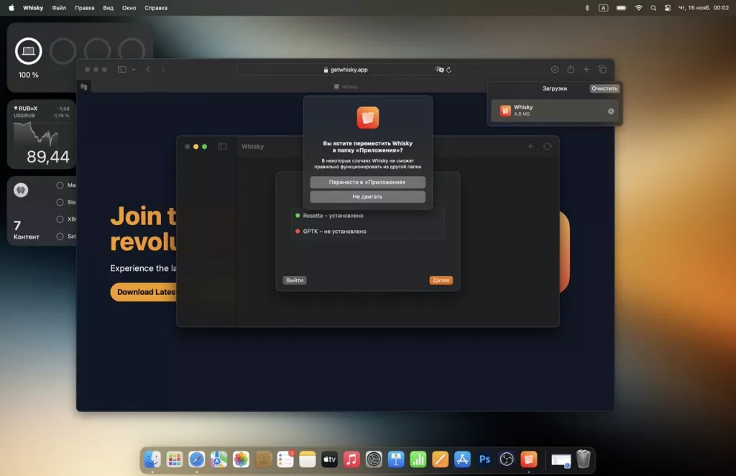
Task: Open the Файл menu
Action: coord(59,8)
